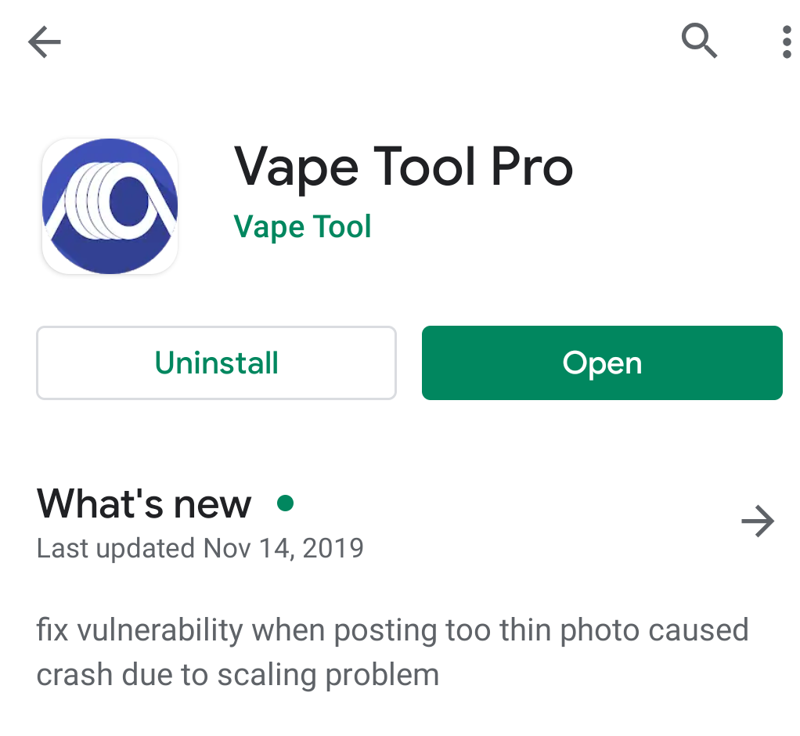Tap the Last updated Nov 14, 2019 line
800x736 pixels.
point(200,548)
